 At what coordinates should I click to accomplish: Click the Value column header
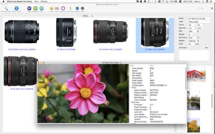(167, 65)
